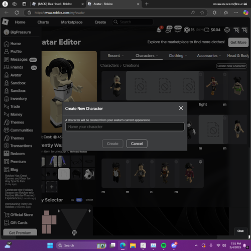This screenshot has width=251, height=251.
Task: Open friend requests icon showing 376
Action: (169, 30)
